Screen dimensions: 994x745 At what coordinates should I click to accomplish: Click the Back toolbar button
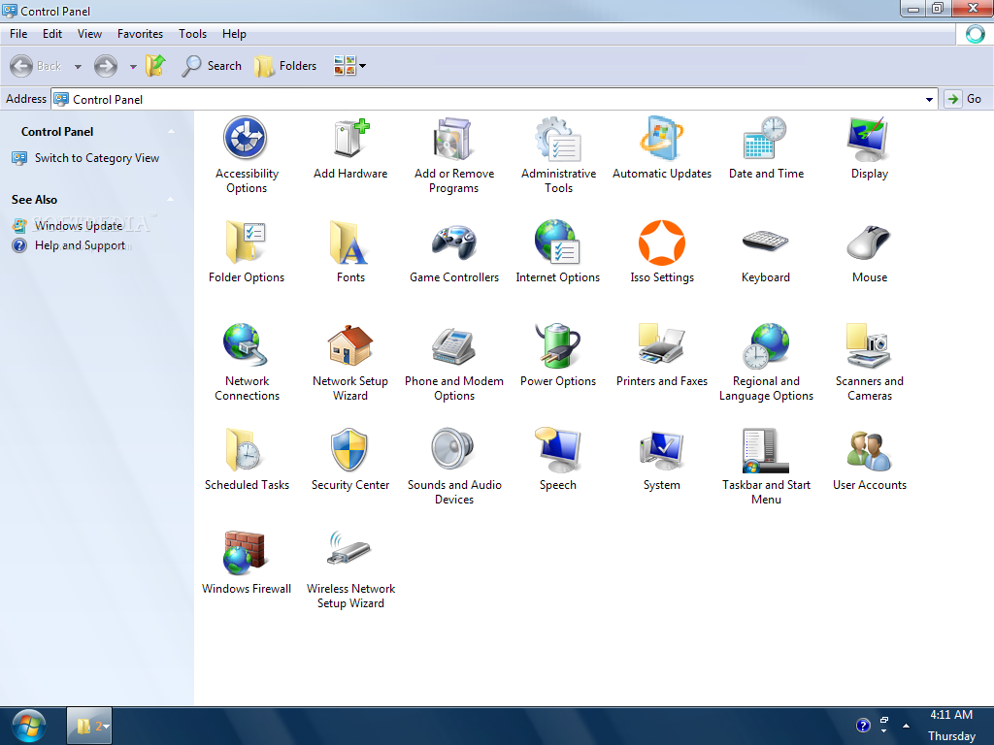[36, 66]
